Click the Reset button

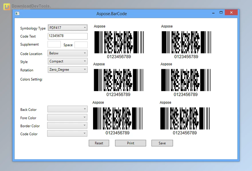click(x=99, y=143)
